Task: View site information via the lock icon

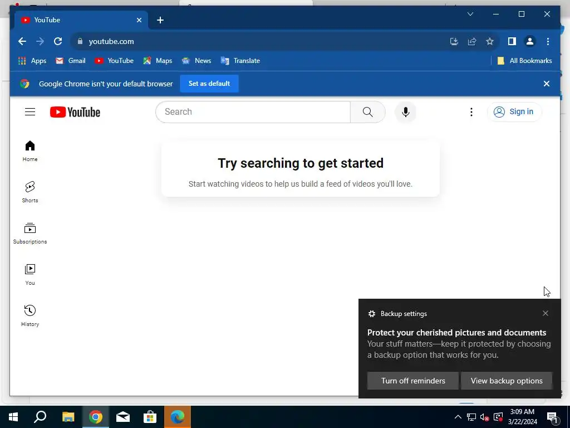Action: pyautogui.click(x=80, y=41)
